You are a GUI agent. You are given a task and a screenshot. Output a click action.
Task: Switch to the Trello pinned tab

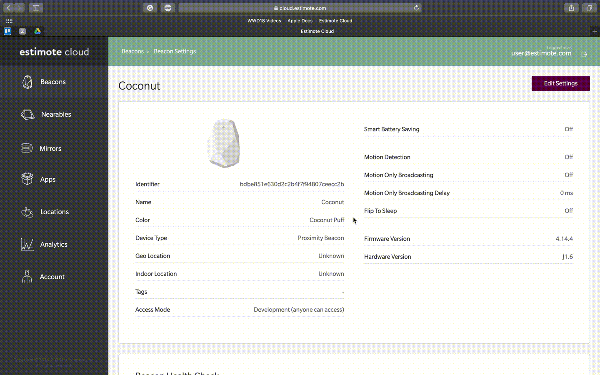point(7,31)
